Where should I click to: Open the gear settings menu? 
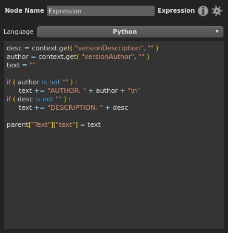217,11
